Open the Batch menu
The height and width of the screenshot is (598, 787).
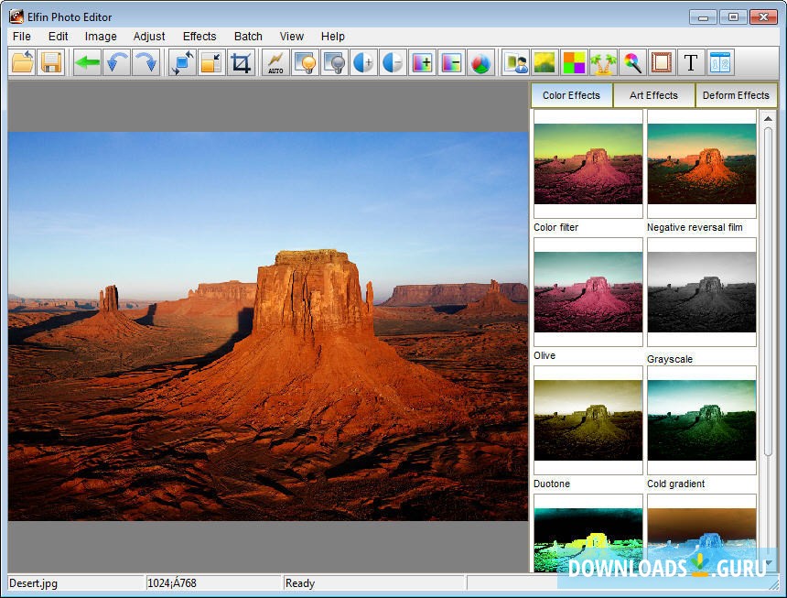(247, 36)
